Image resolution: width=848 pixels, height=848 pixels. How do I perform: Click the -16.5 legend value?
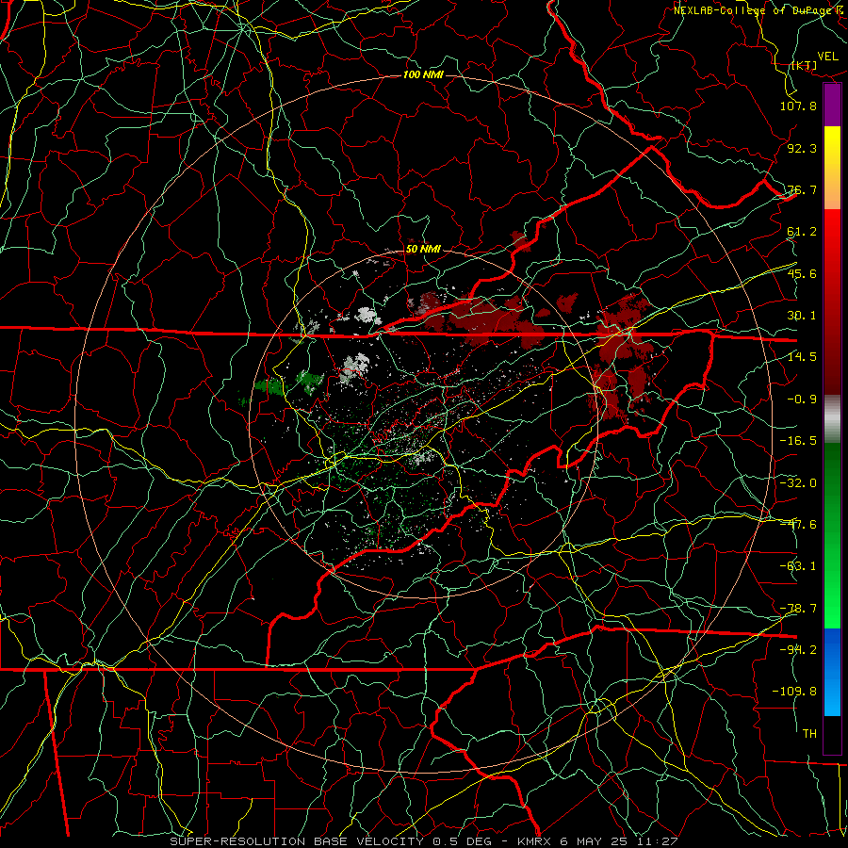click(x=798, y=441)
